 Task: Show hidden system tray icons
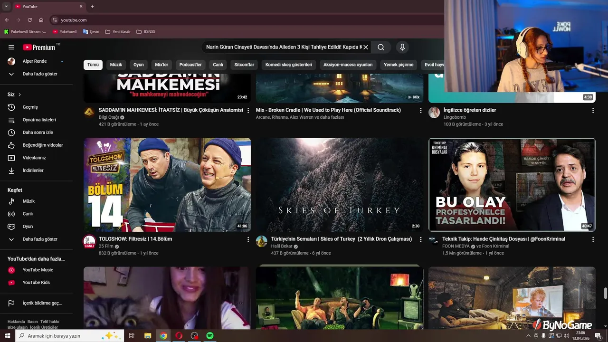[x=528, y=336]
